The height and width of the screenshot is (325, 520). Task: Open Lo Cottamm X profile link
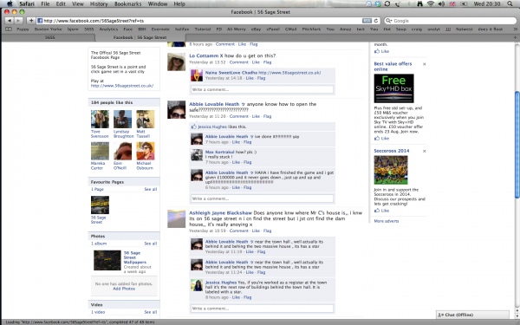point(206,55)
